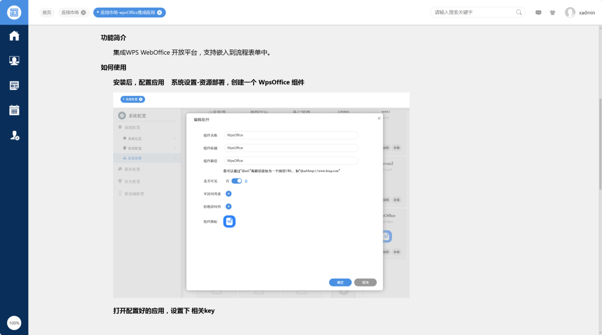
Task: Close the 编辑组件 dialog with its X icon
Action: (x=379, y=118)
